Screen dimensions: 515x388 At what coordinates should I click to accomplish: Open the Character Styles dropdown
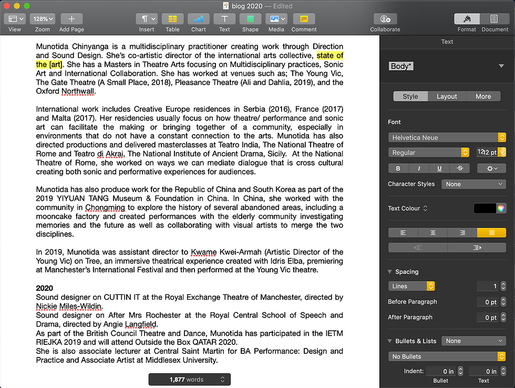click(x=473, y=185)
